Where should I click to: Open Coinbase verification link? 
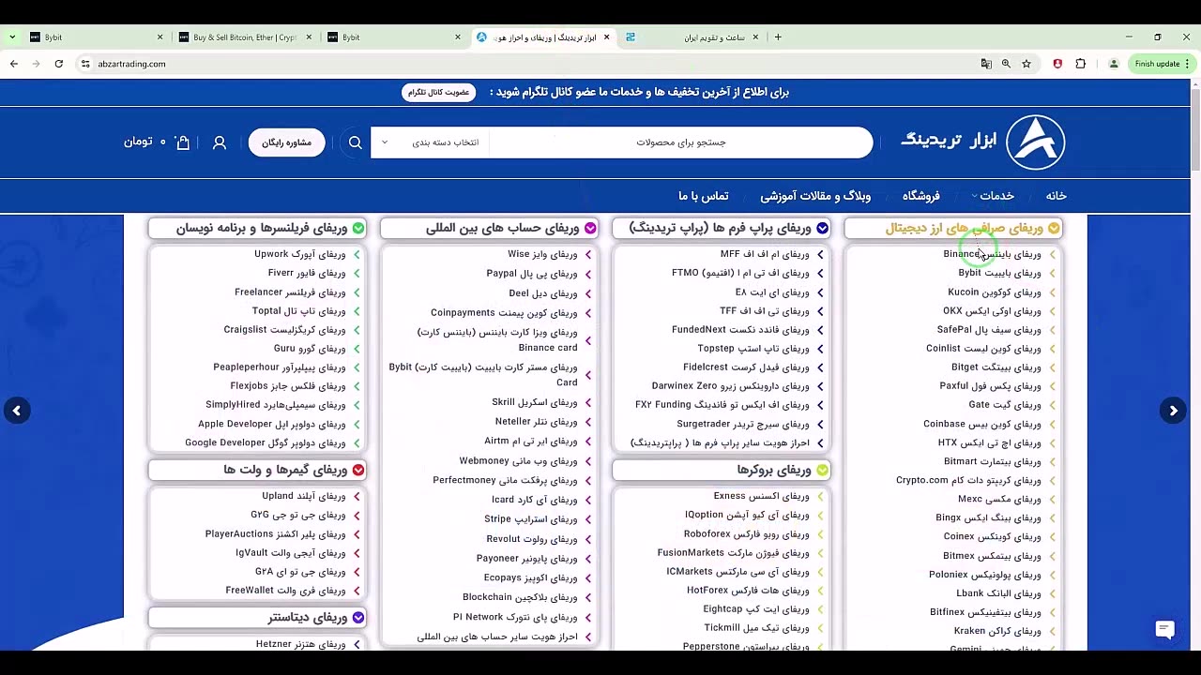[x=982, y=424]
